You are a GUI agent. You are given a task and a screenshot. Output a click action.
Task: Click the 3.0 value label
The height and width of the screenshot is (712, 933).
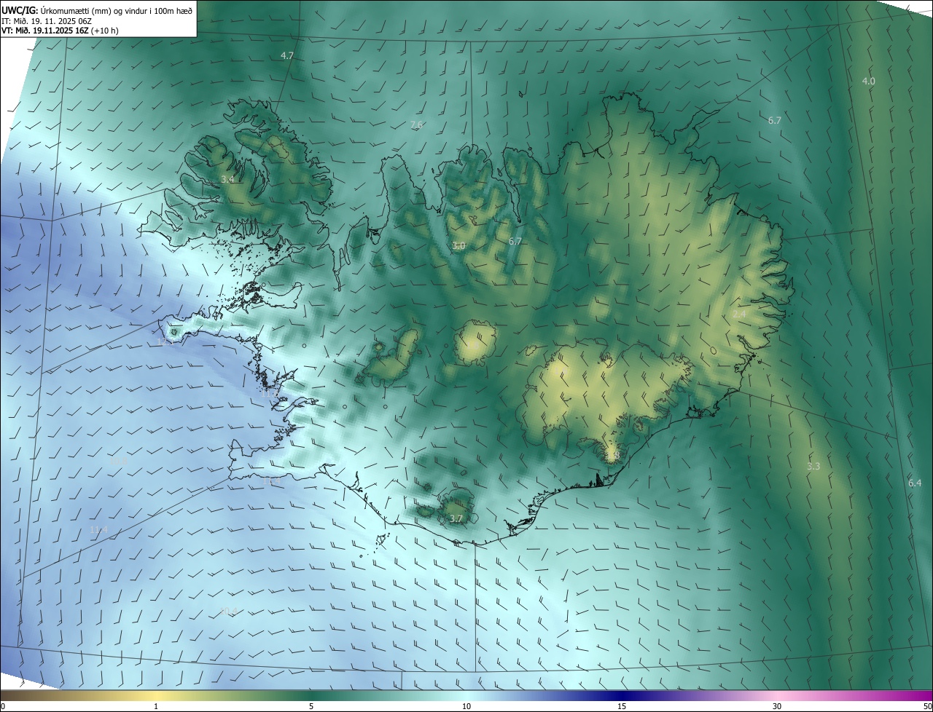click(458, 246)
